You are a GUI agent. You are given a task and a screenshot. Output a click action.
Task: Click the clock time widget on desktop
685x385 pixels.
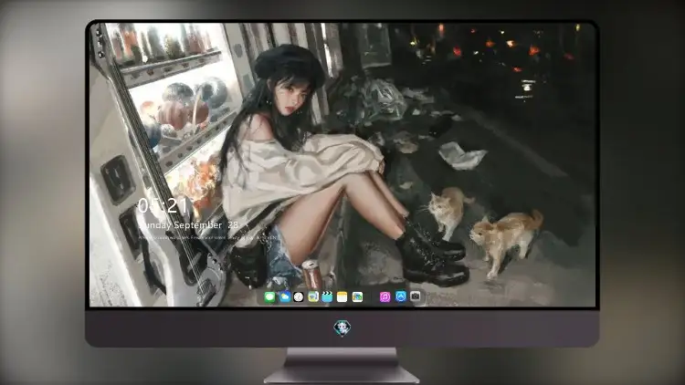[163, 206]
